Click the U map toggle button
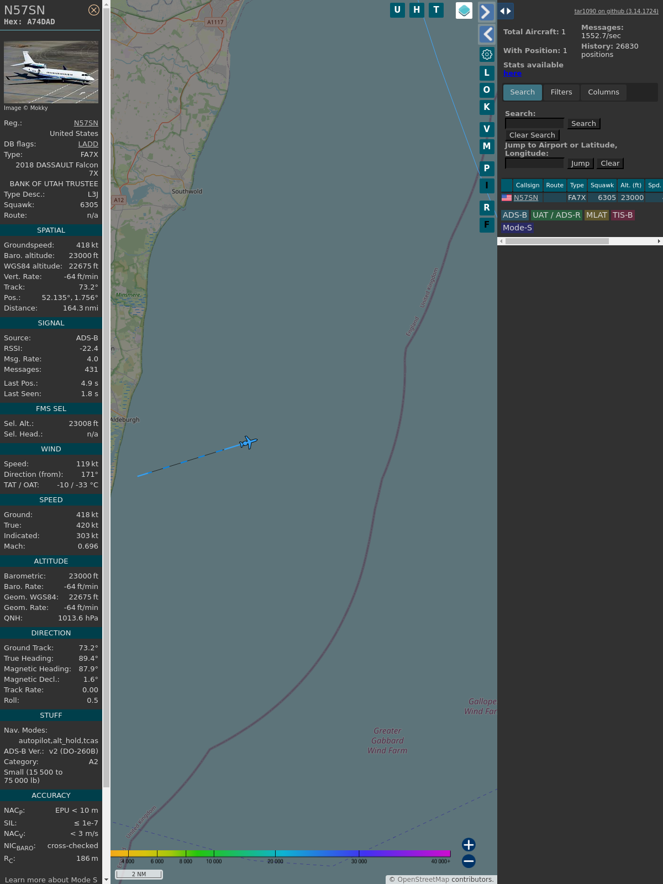663x884 pixels. [x=397, y=10]
